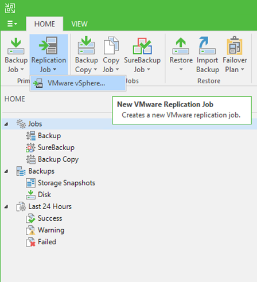257x282 pixels.
Task: Select the Success tree item
Action: point(50,218)
